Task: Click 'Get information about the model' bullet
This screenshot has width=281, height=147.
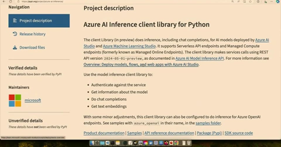Action: (x=119, y=92)
